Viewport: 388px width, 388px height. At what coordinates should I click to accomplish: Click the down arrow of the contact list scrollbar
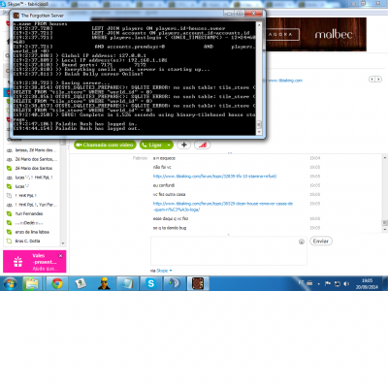[x=63, y=243]
